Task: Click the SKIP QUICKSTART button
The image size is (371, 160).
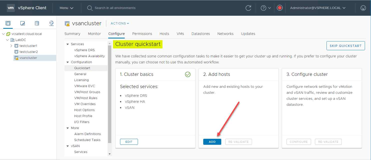Action: (x=345, y=46)
